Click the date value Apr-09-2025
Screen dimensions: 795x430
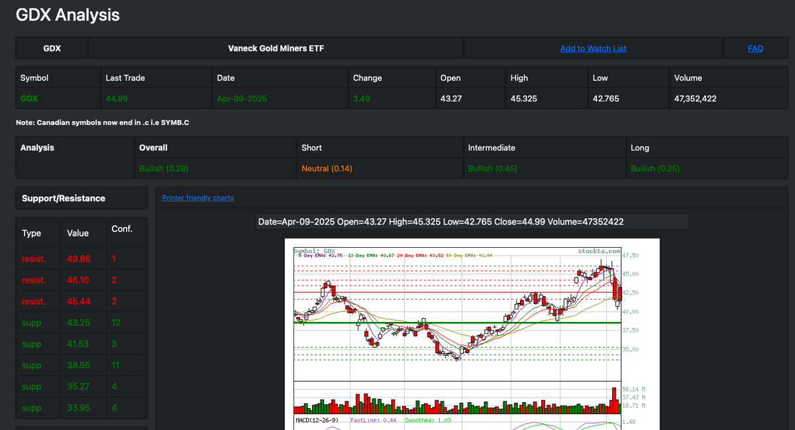(240, 99)
